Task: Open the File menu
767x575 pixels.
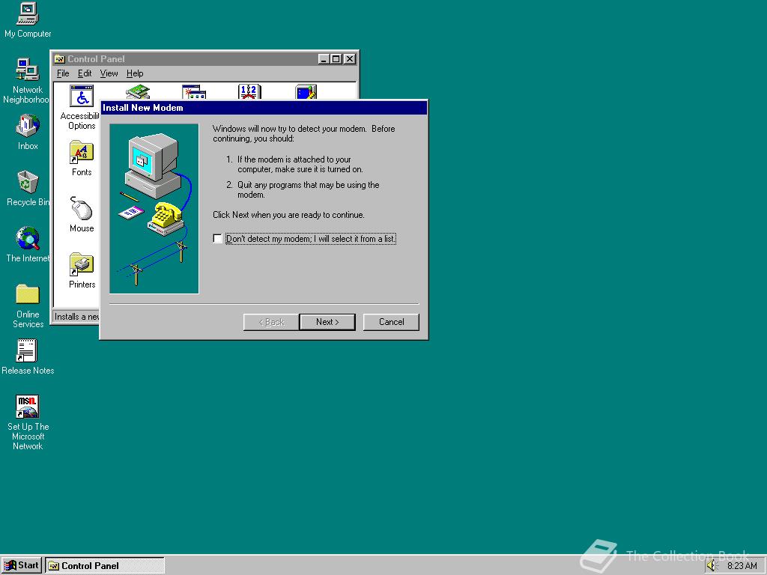Action: pos(63,73)
